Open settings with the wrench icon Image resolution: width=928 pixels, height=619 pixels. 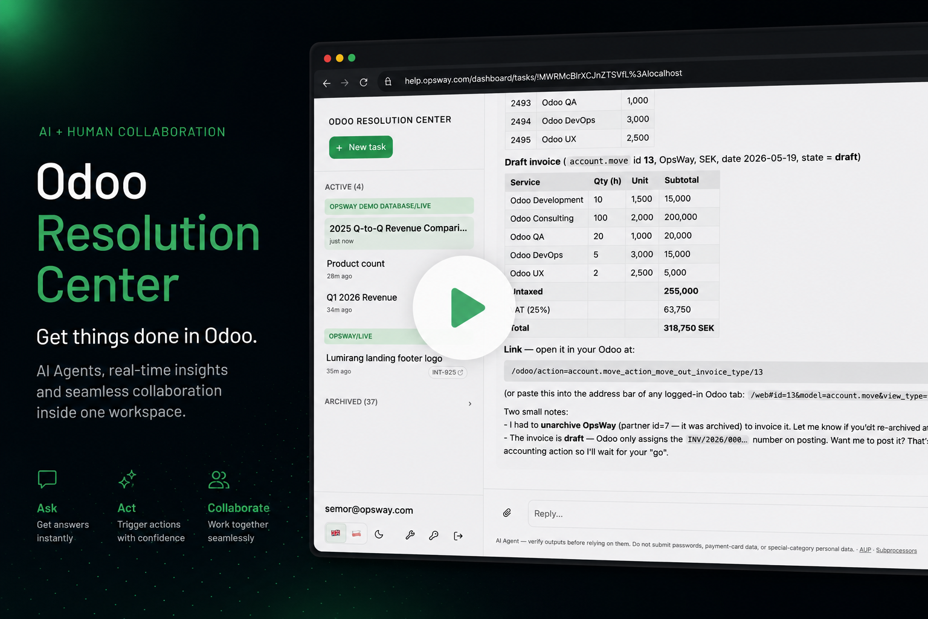[410, 535]
